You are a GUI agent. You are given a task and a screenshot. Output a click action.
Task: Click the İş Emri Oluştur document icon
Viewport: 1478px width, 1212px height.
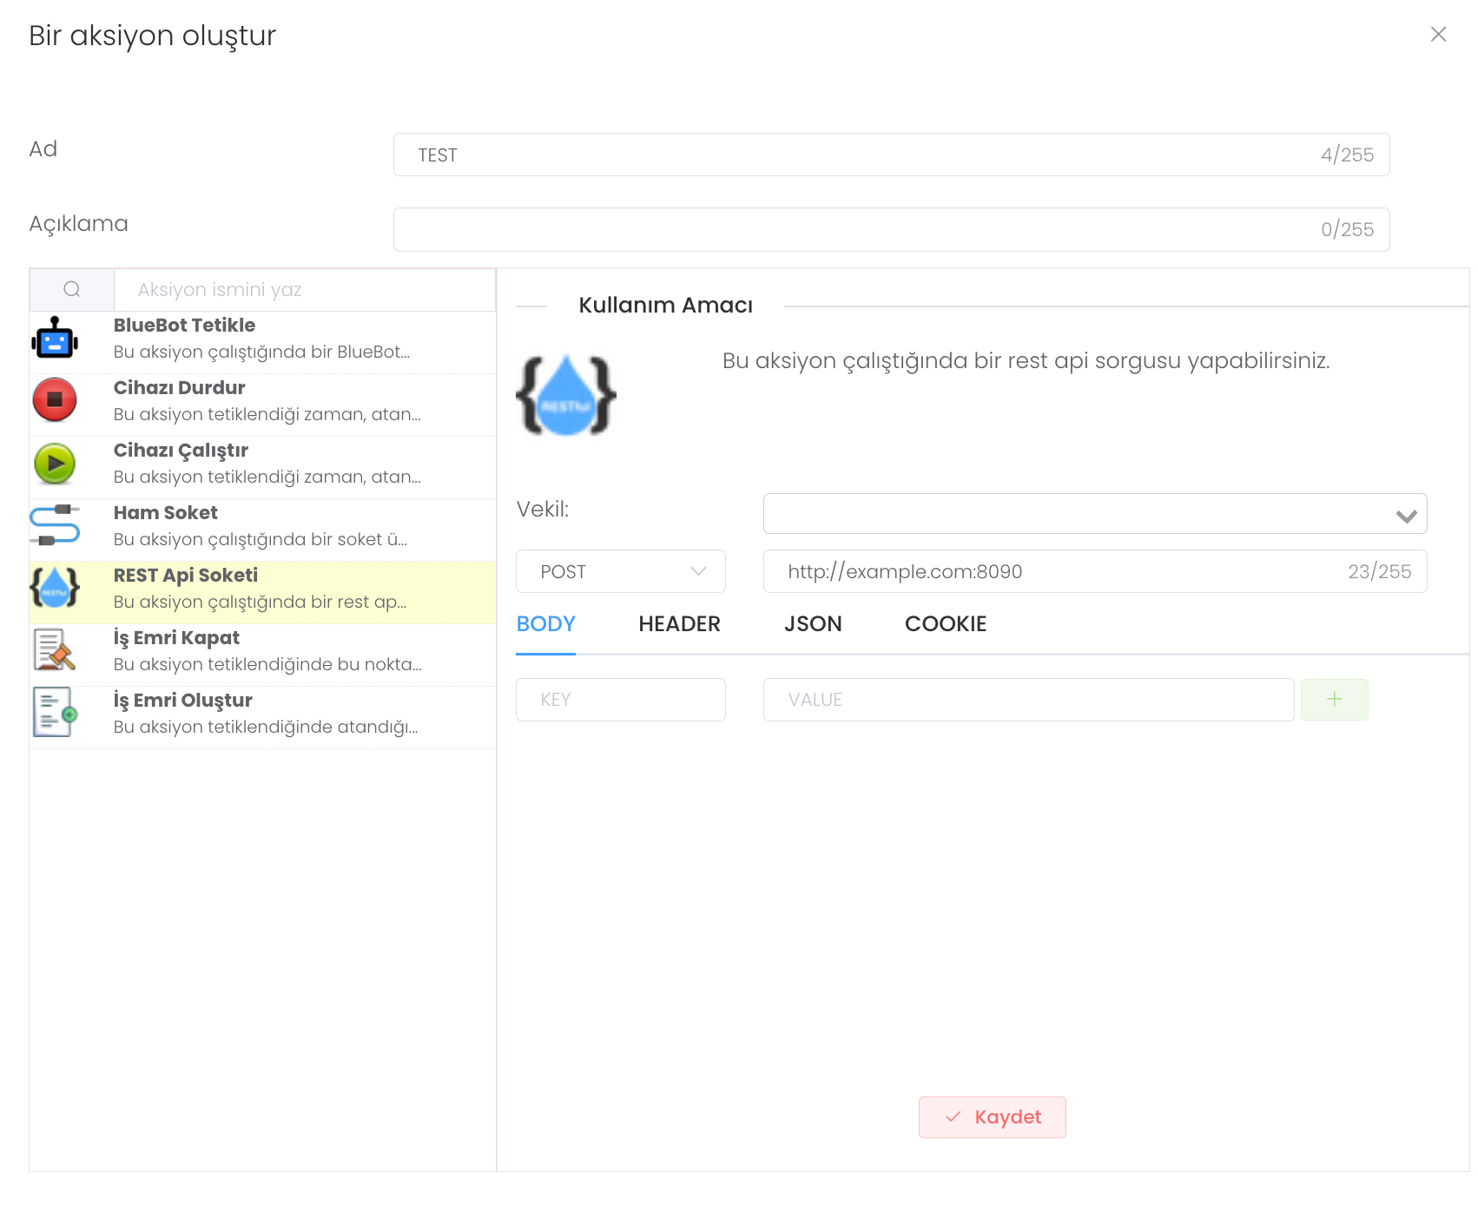(x=55, y=713)
